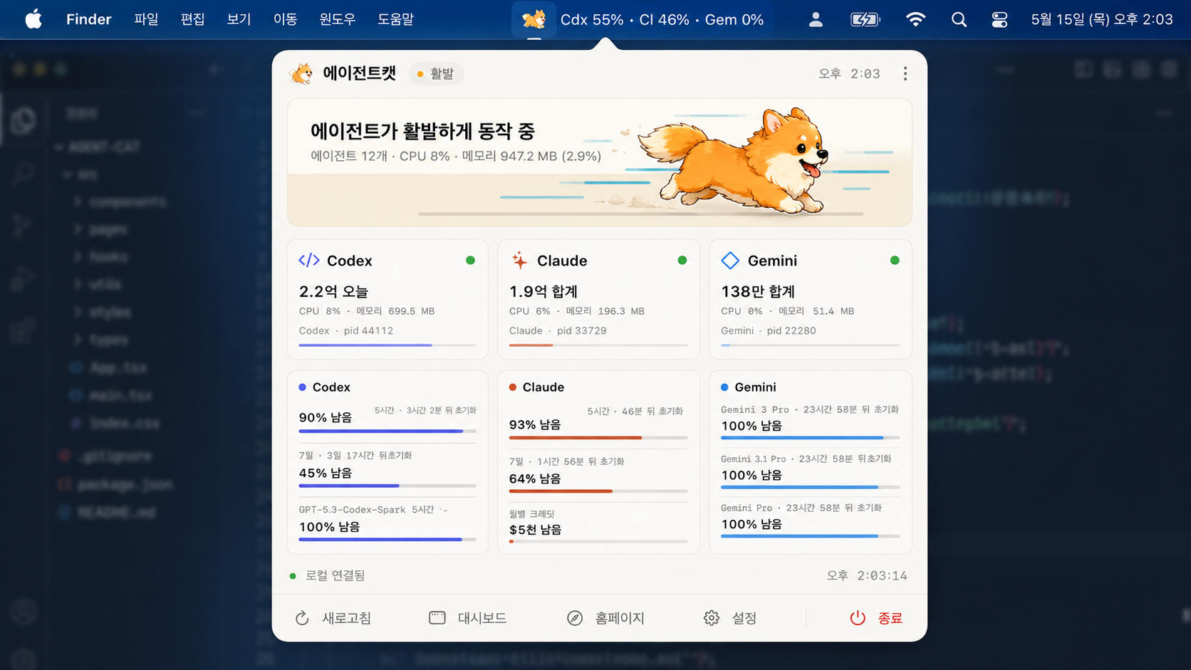Open the 대시보드 dashboard
Screen dimensions: 1191x670
[468, 618]
